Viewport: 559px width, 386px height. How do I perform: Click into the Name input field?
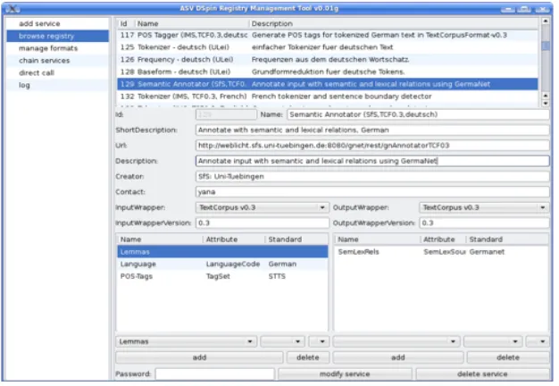(418, 114)
